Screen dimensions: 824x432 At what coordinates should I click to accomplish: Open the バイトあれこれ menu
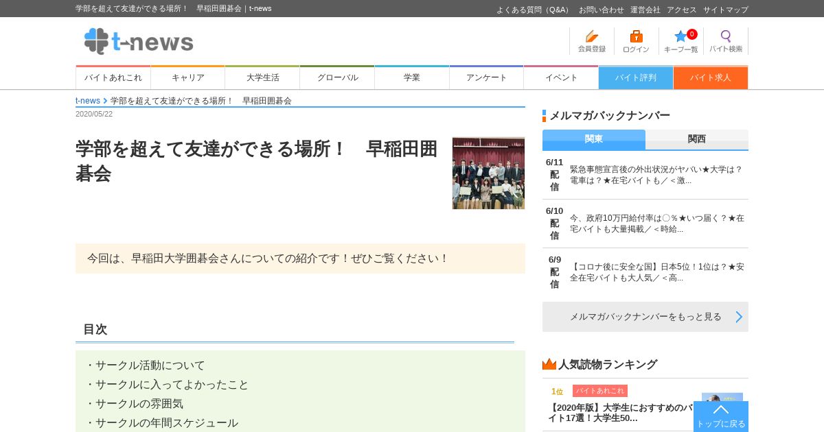pyautogui.click(x=113, y=77)
